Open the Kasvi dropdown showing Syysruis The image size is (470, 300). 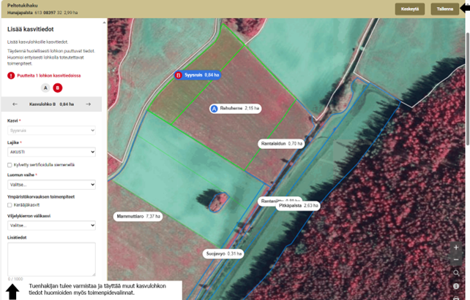click(51, 130)
